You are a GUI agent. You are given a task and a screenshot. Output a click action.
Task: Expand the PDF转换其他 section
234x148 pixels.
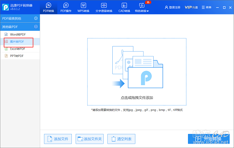pyautogui.click(x=20, y=18)
